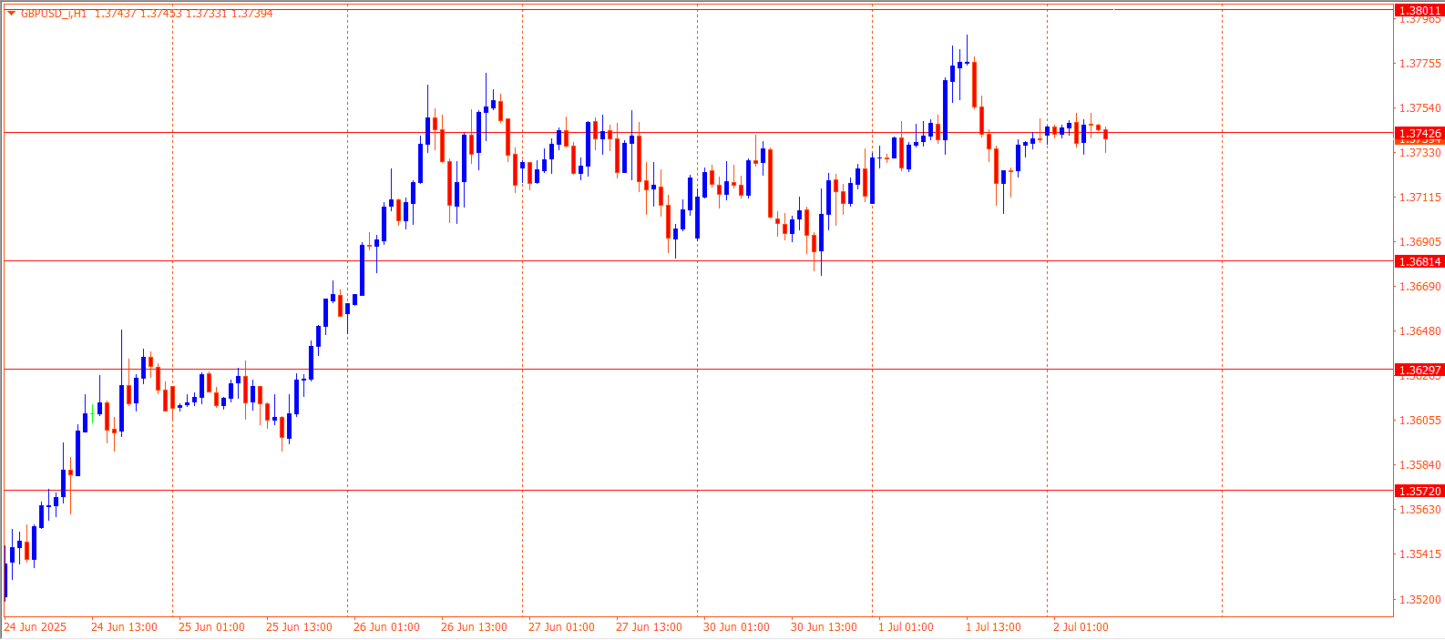Click the 27 Jun 01:00 time label
The image size is (1445, 640).
[x=561, y=627]
